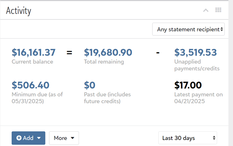This screenshot has height=146, width=233.
Task: Click the Current balance label
Action: [32, 62]
